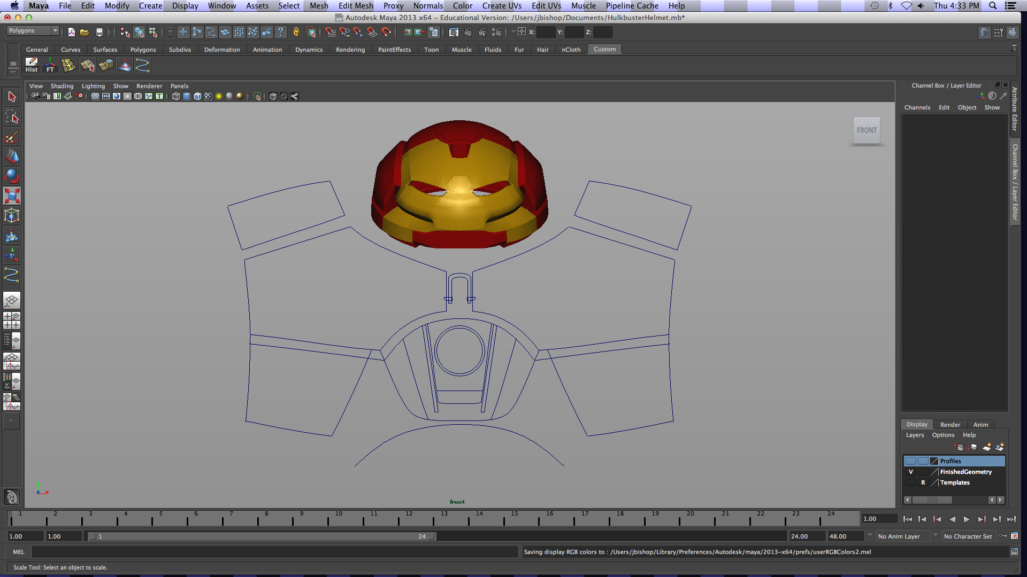Select the Soft Modification tool
This screenshot has height=577, width=1027.
(x=12, y=235)
